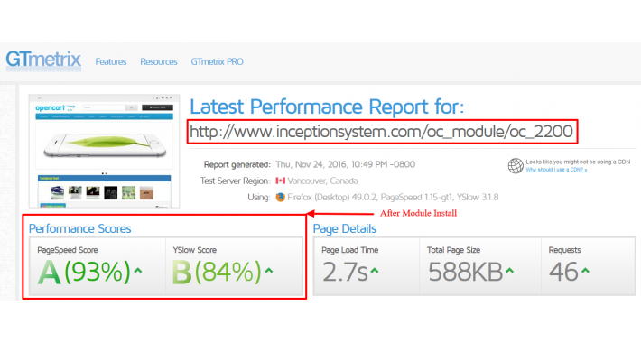Click the 'Page Details' heading
The image size is (641, 343).
(x=345, y=228)
